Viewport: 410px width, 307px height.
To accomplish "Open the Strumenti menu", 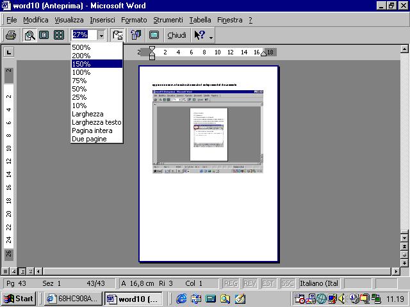I will click(x=168, y=20).
